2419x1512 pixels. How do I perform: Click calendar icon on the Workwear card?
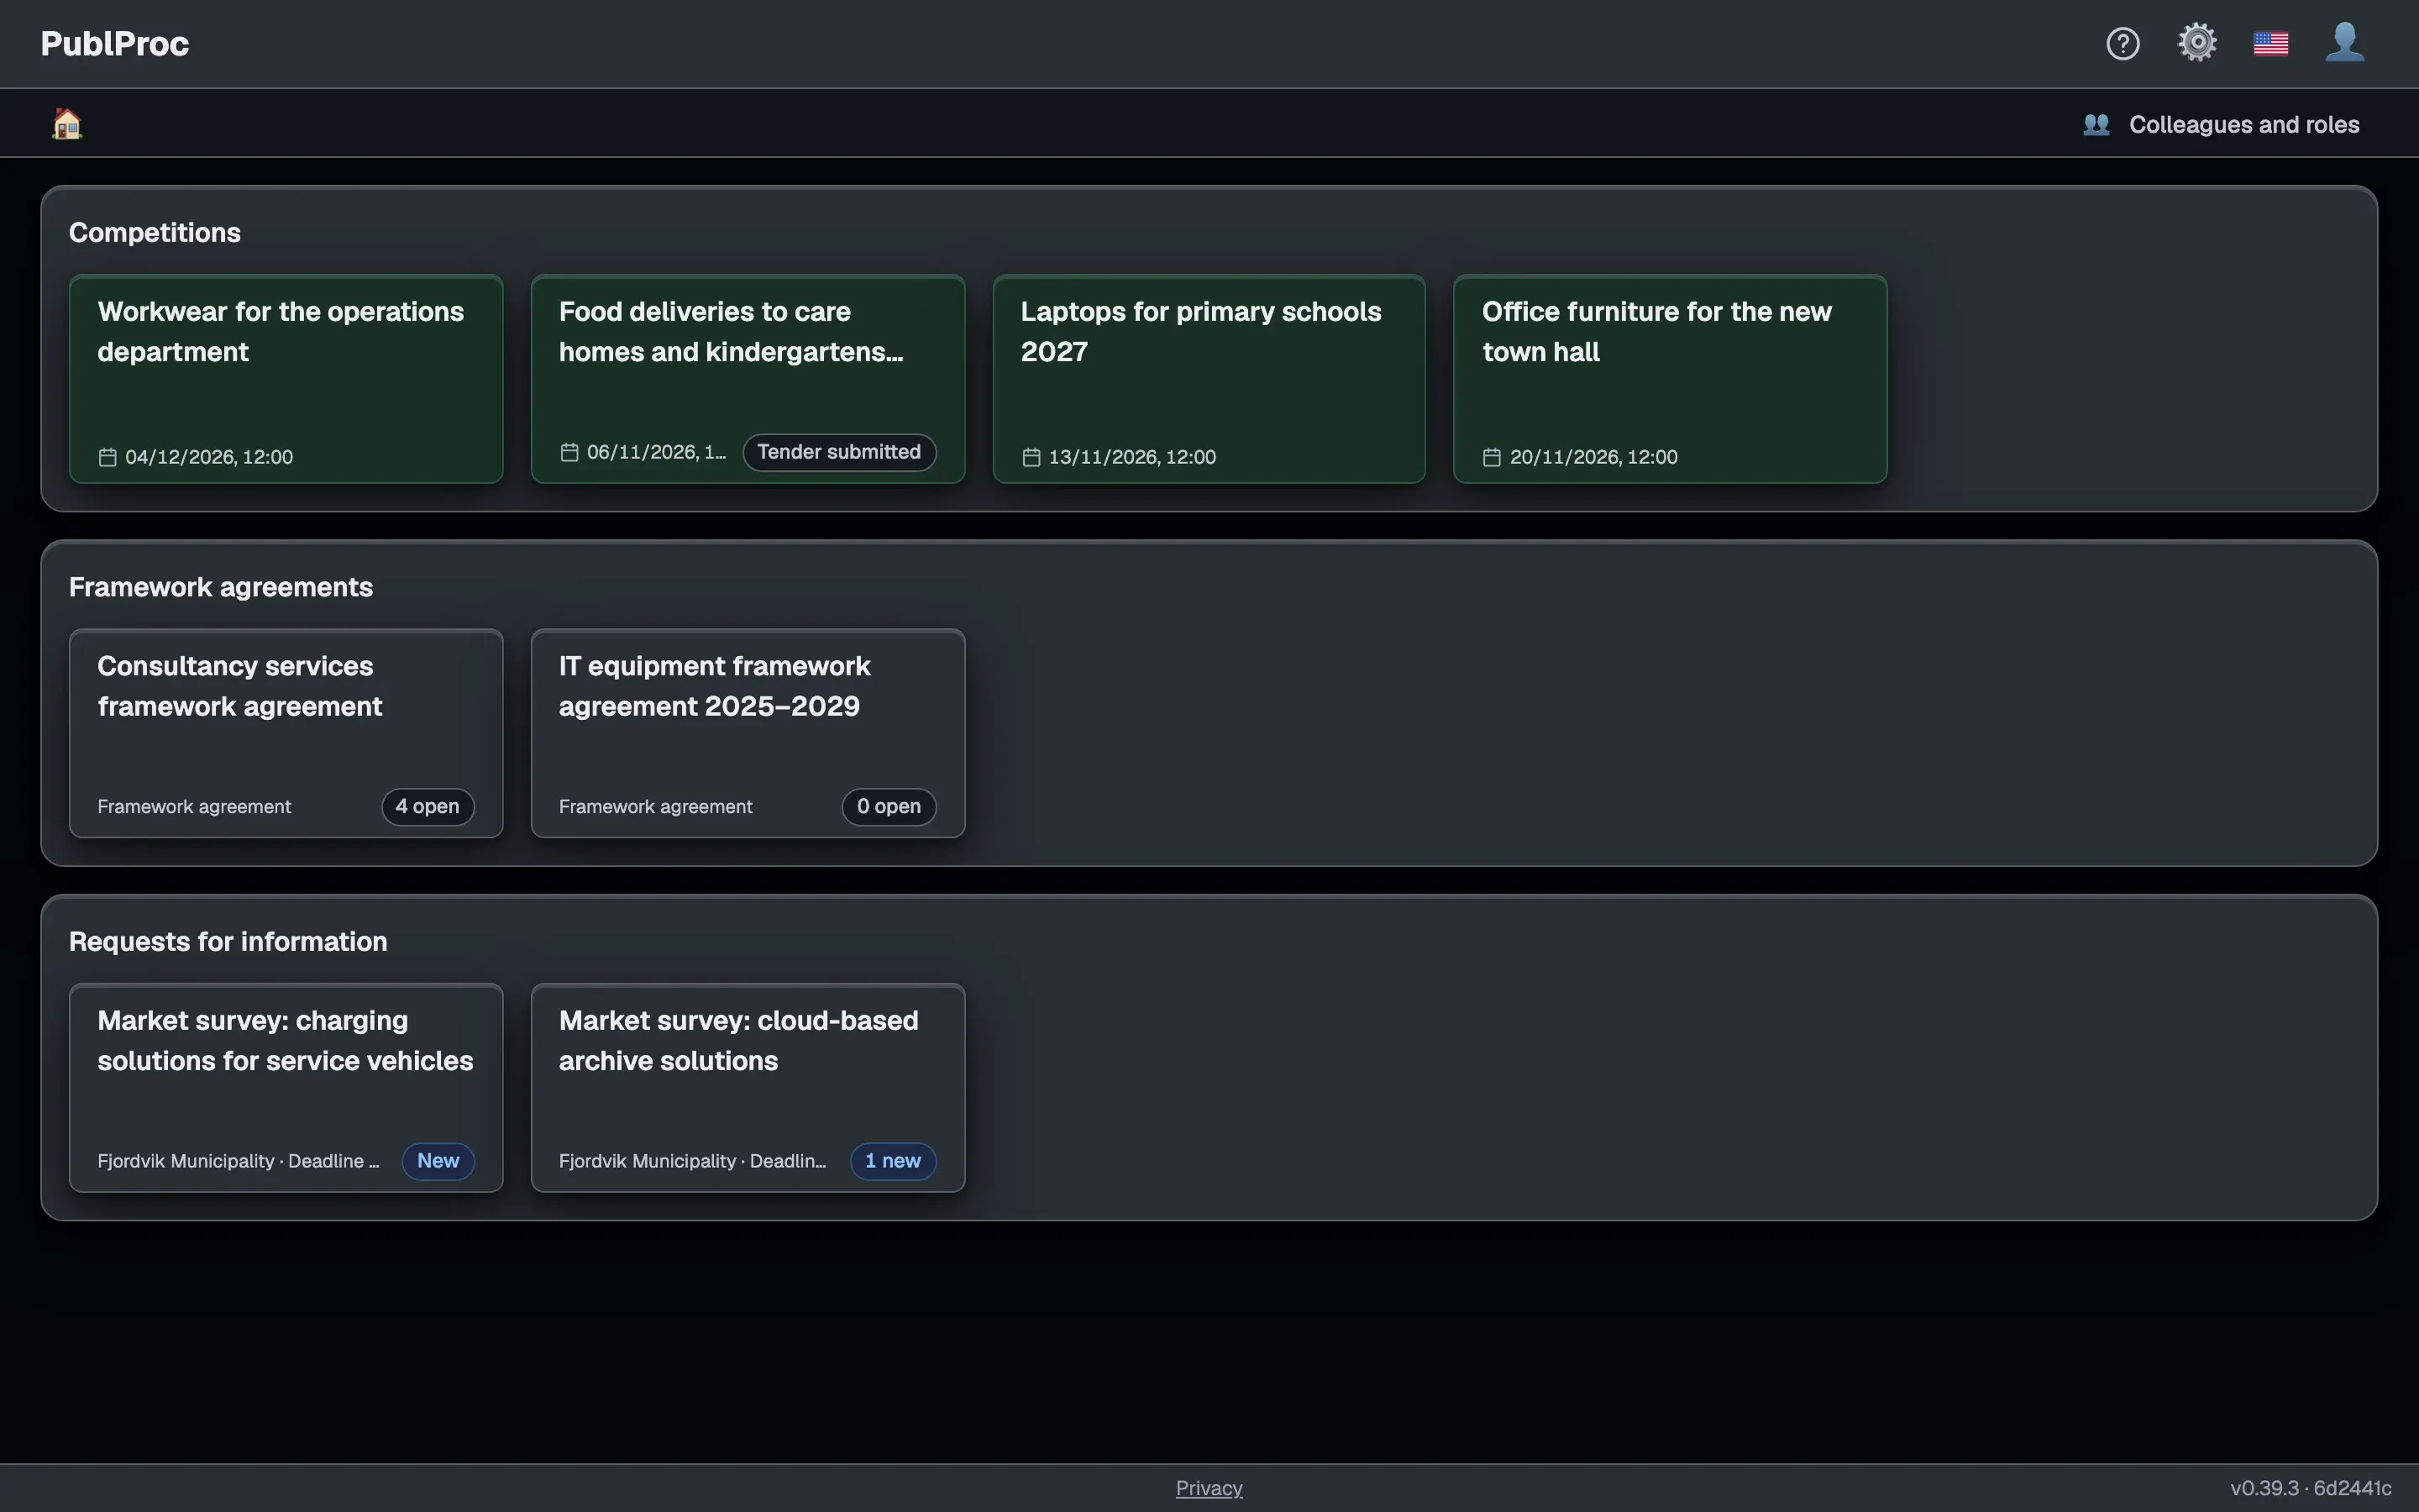click(107, 457)
